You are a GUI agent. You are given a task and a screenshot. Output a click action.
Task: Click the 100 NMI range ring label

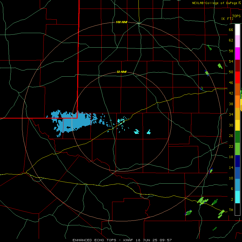[122, 22]
